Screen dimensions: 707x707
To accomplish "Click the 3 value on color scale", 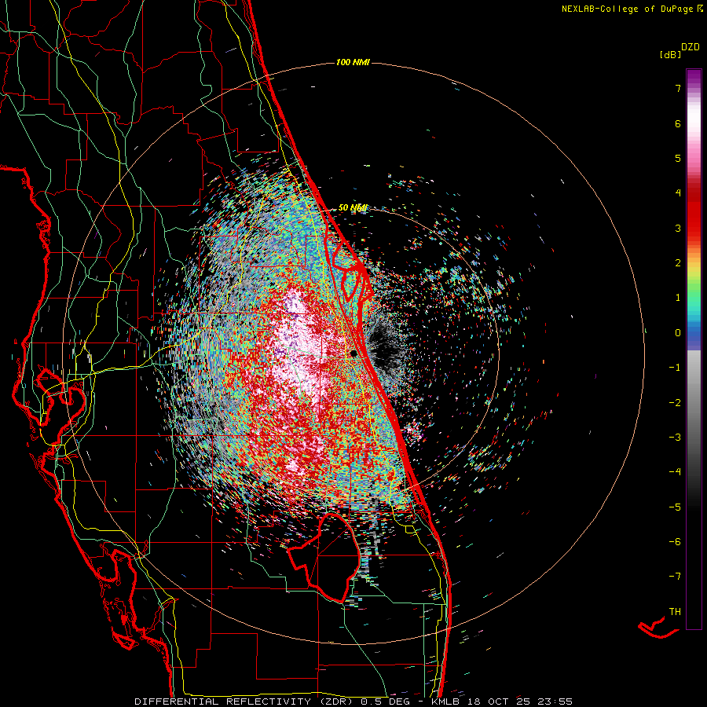I will tap(678, 229).
